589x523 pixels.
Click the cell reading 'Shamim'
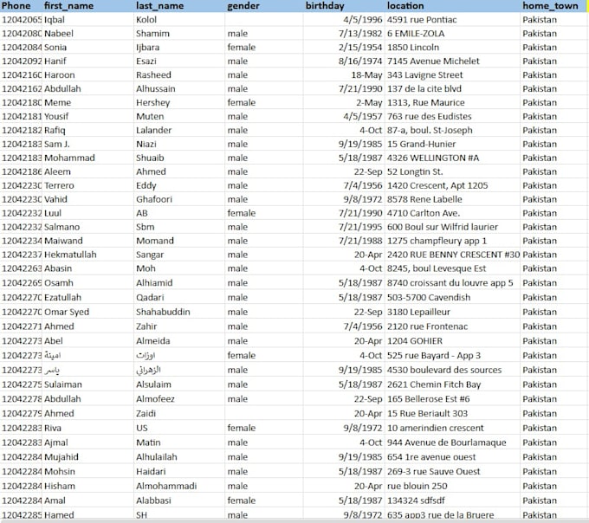click(152, 34)
